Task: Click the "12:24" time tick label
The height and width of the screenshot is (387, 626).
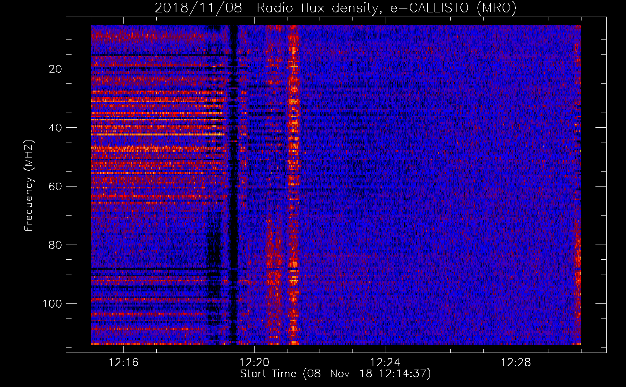Action: point(385,363)
